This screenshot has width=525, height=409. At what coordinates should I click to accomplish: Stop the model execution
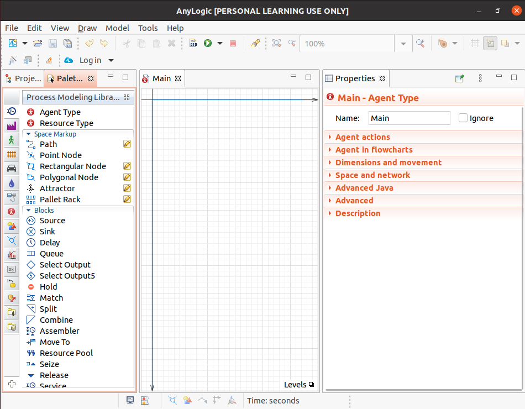pyautogui.click(x=233, y=43)
